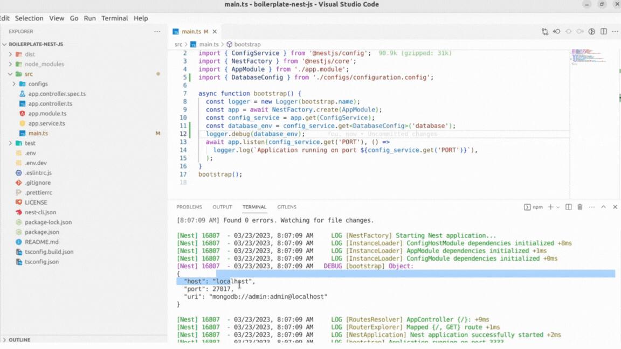Open changes (compare) icon in editor toolbar
This screenshot has height=349, width=621.
coord(545,32)
